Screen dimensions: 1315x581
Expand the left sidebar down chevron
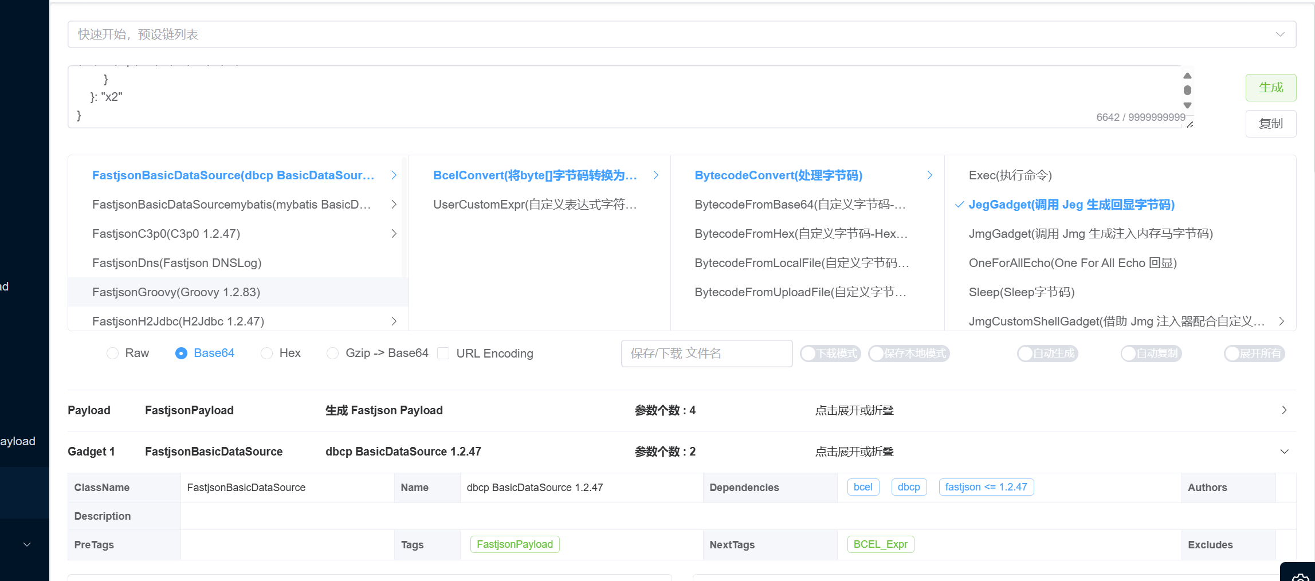pyautogui.click(x=26, y=544)
